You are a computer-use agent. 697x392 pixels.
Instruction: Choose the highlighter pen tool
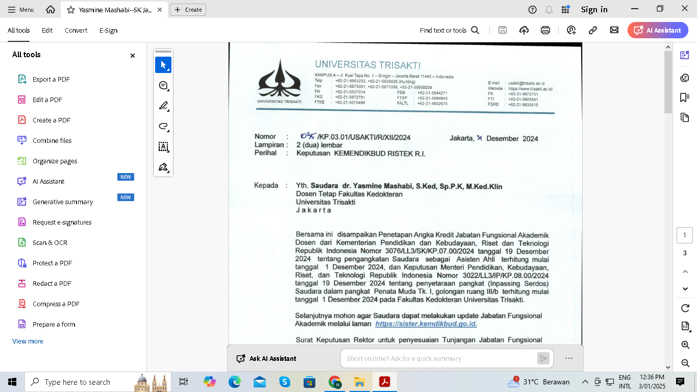tap(163, 106)
